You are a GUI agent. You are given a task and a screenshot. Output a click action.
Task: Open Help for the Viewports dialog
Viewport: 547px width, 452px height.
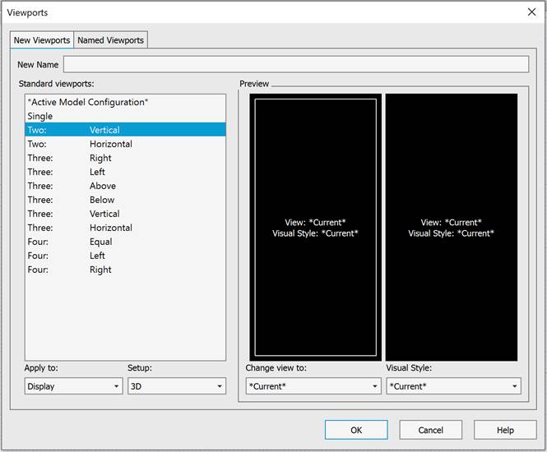coord(505,430)
